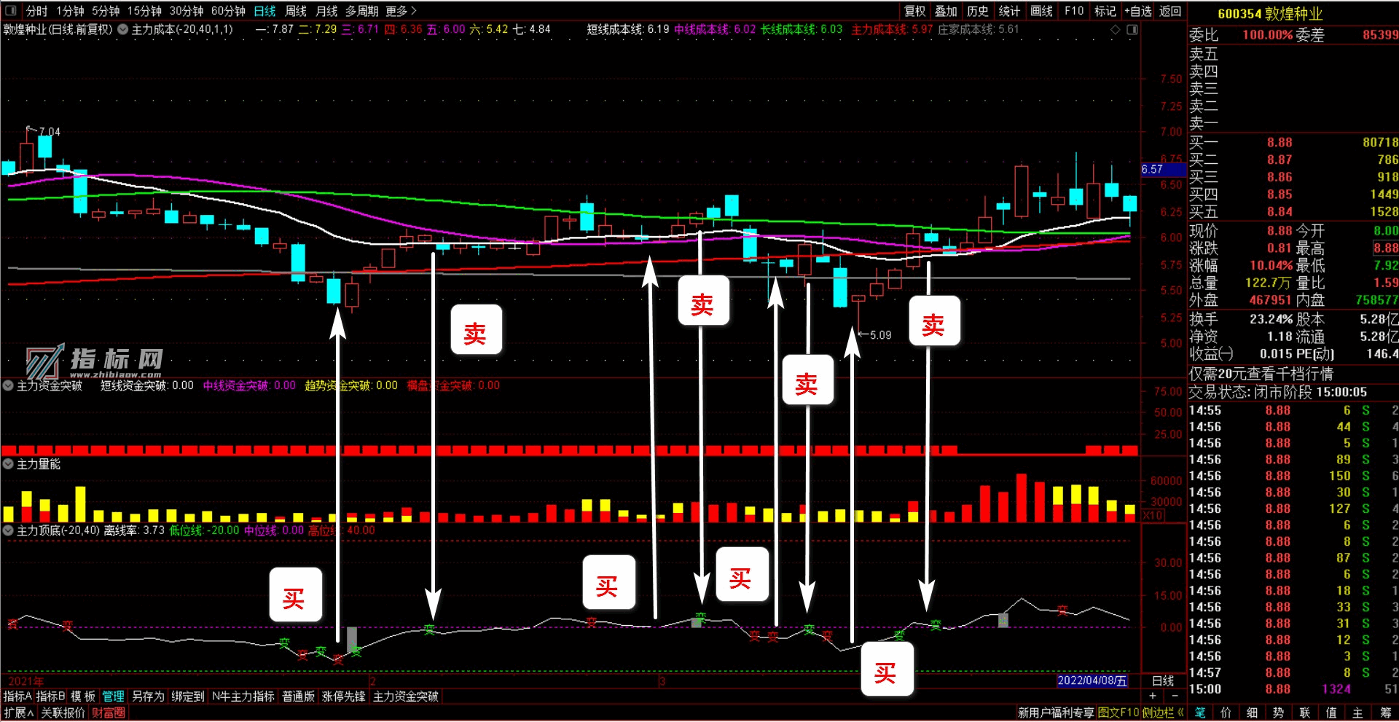Open the 管理 tab

click(113, 697)
